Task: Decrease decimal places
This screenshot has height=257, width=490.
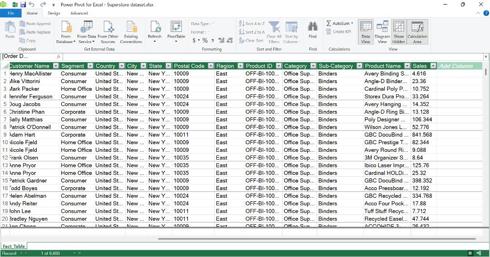Action: (x=230, y=40)
